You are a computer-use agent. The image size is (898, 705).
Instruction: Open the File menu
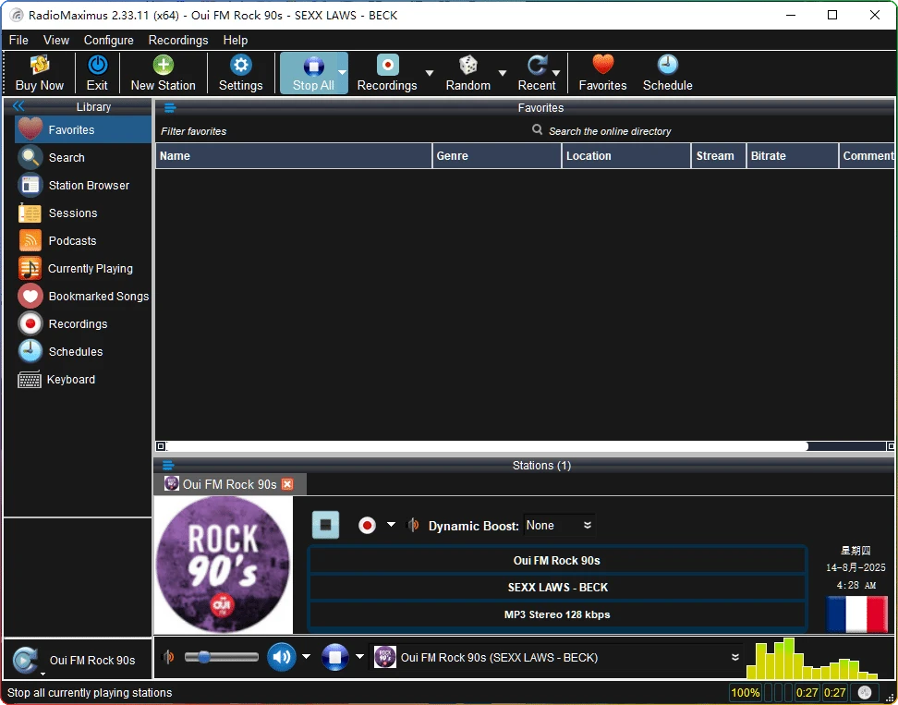click(18, 40)
